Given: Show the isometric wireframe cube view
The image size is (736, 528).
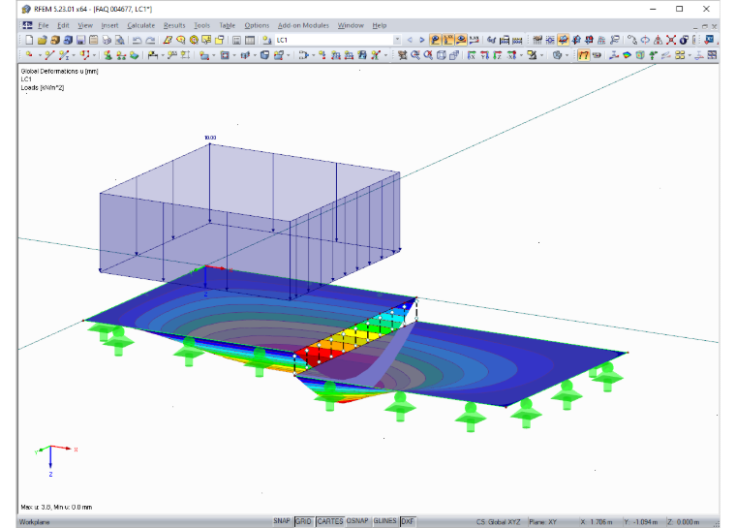Looking at the screenshot, I should coord(442,55).
